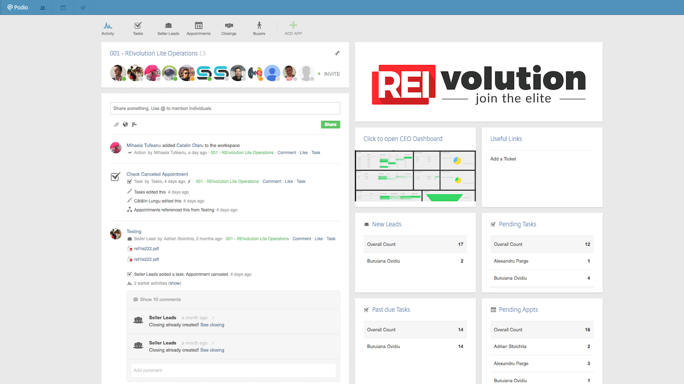Click the green plus ADD APP icon

point(293,25)
